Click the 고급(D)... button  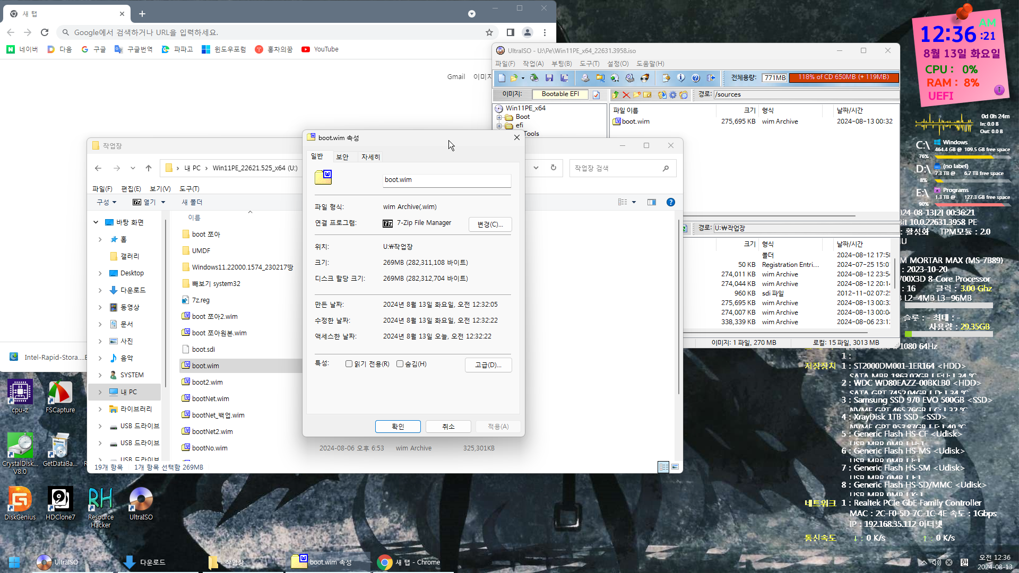[x=488, y=365]
